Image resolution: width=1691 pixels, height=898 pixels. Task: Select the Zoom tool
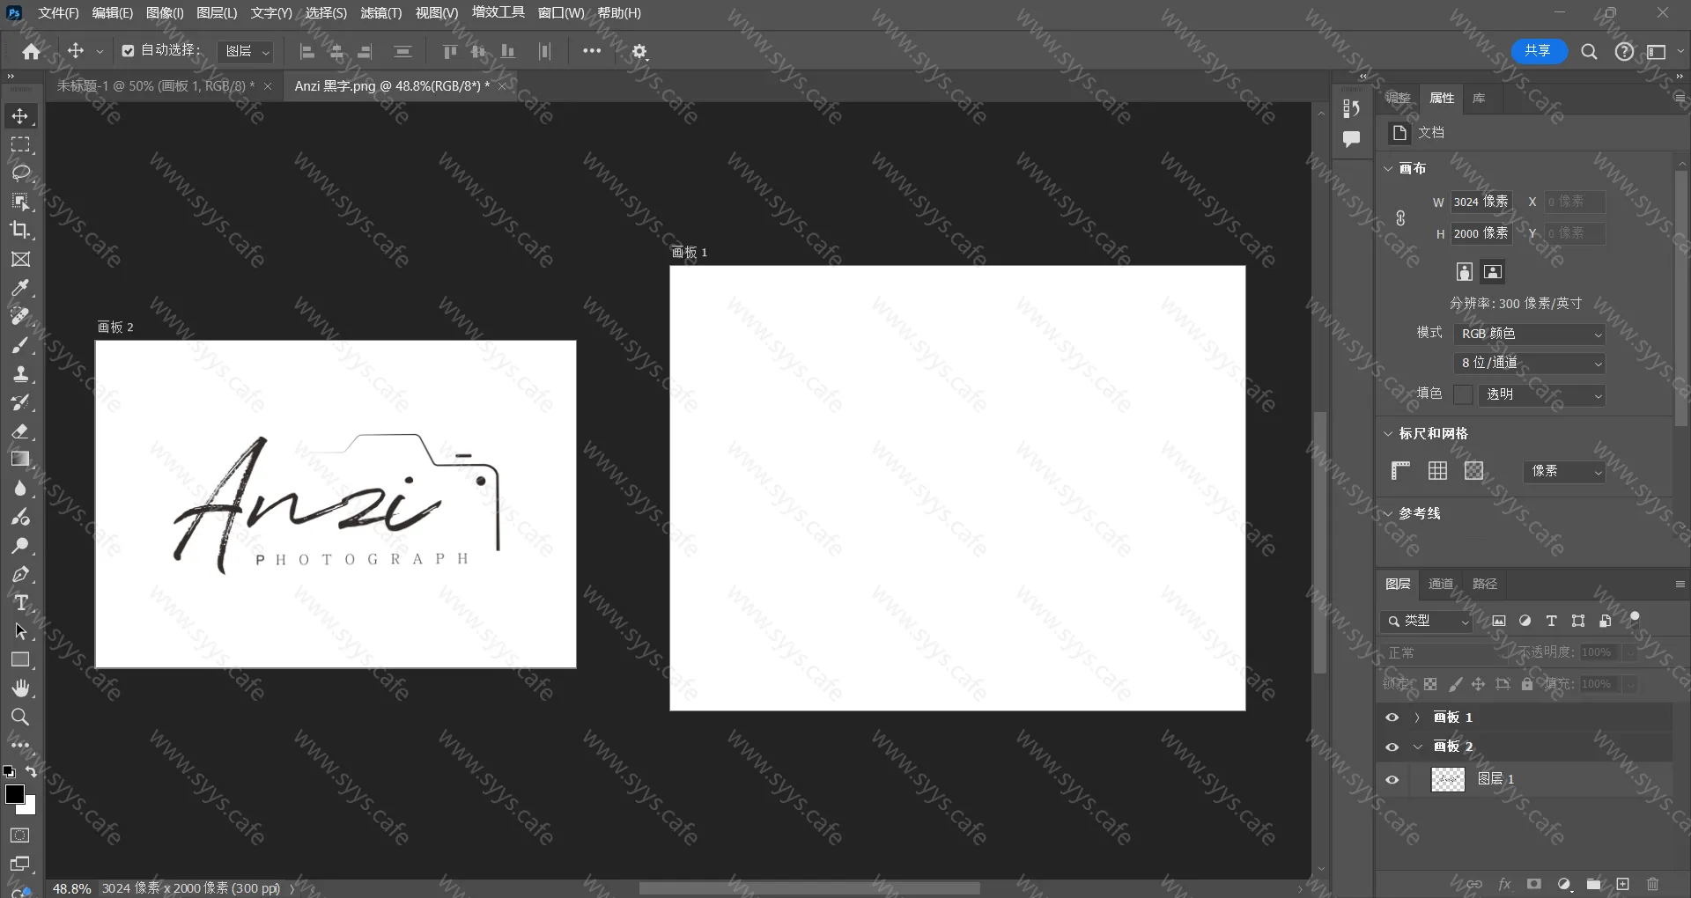pos(20,717)
